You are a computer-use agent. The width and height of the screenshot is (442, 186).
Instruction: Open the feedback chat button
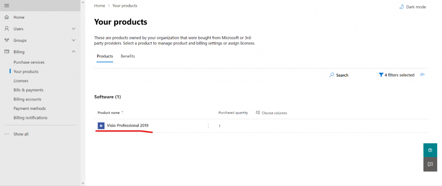[x=430, y=164]
